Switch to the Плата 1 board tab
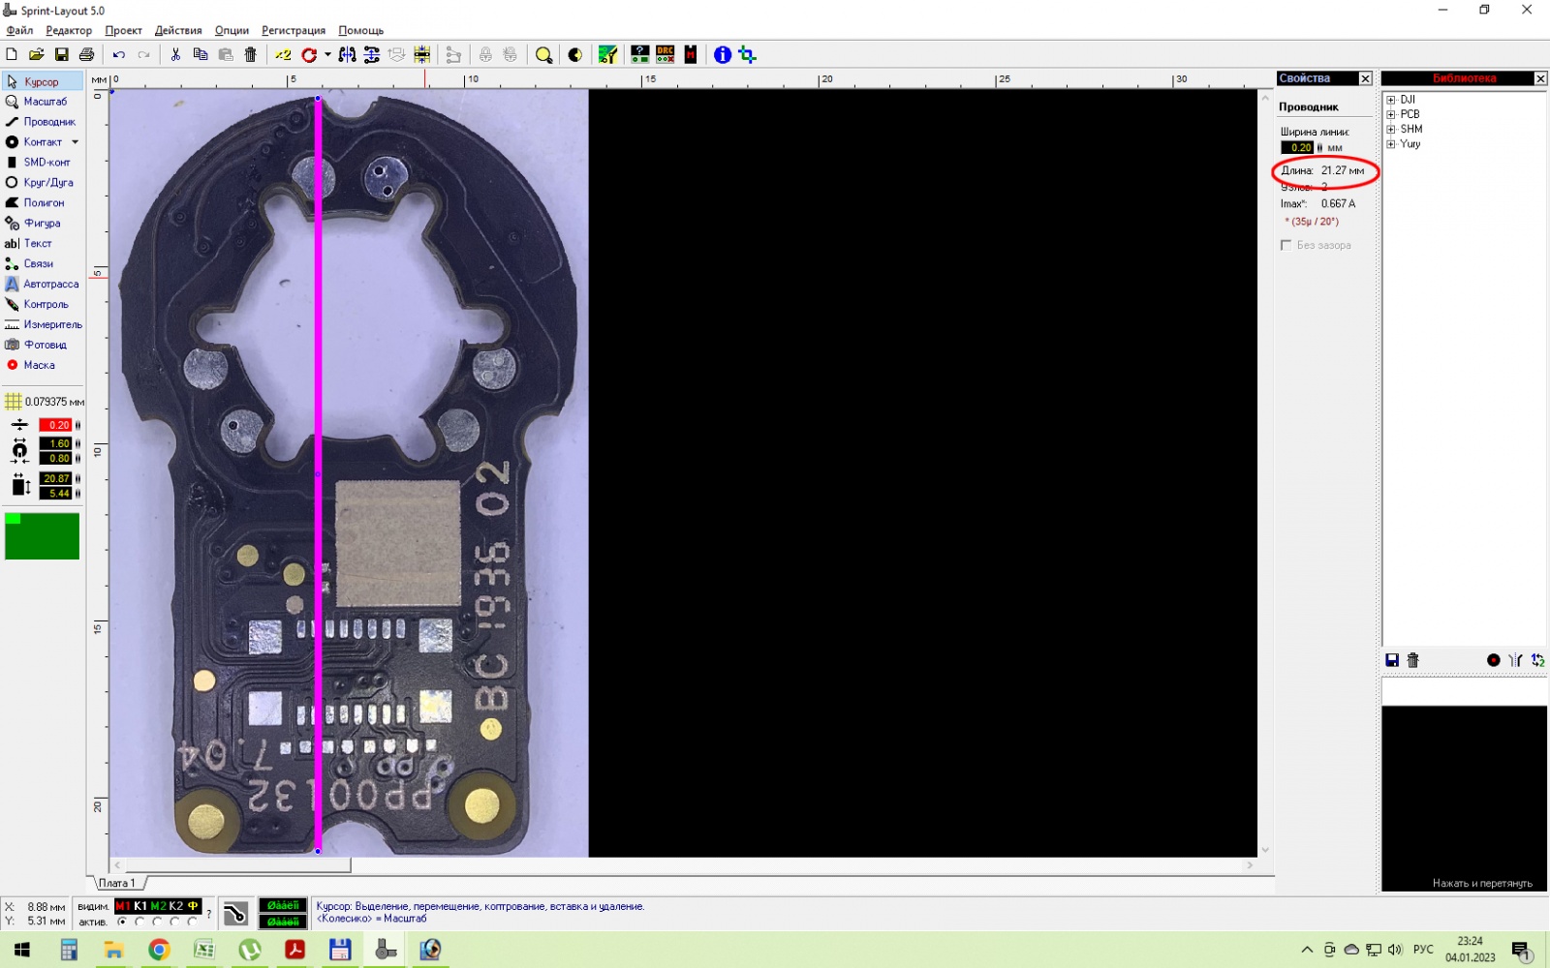 (x=116, y=883)
